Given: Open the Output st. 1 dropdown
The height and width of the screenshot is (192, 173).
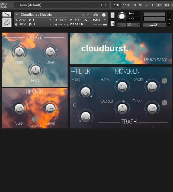Looking at the screenshot, I should click(50, 20).
